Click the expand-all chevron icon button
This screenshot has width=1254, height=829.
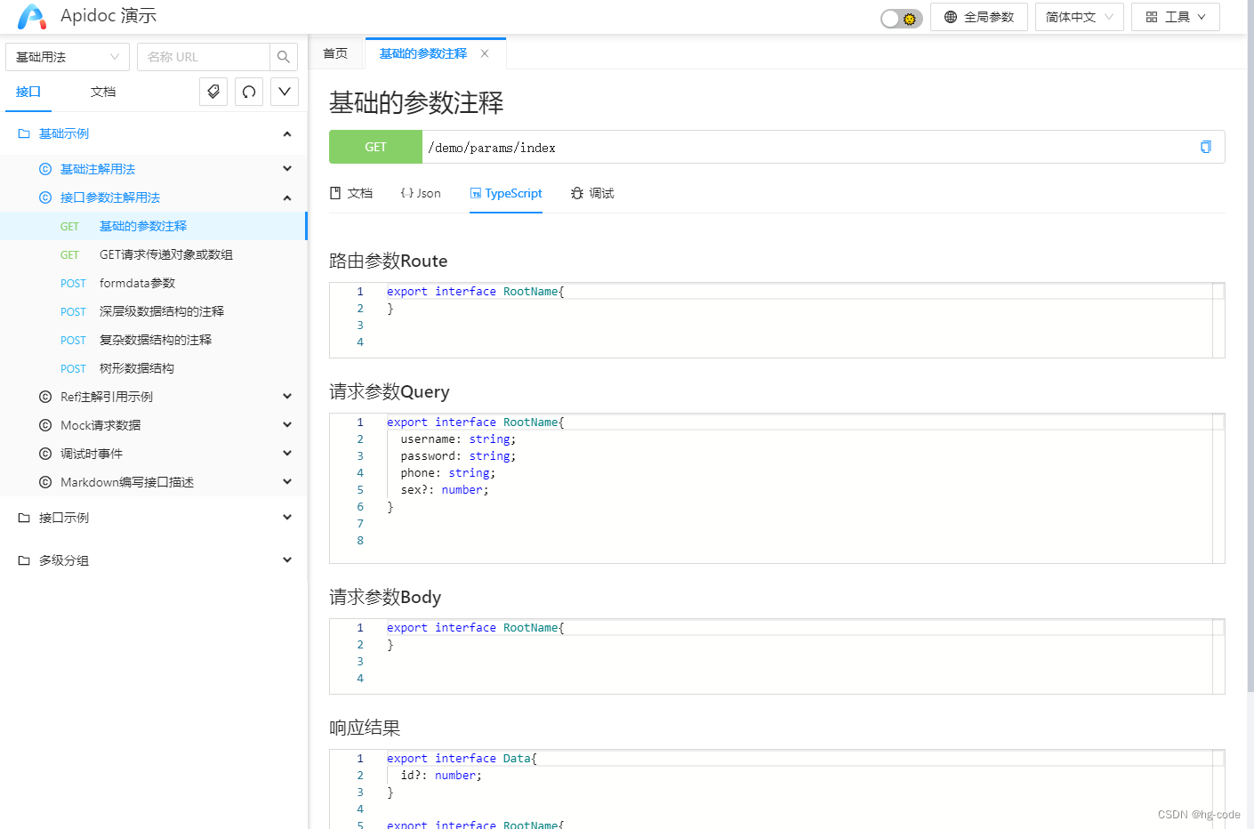click(285, 92)
